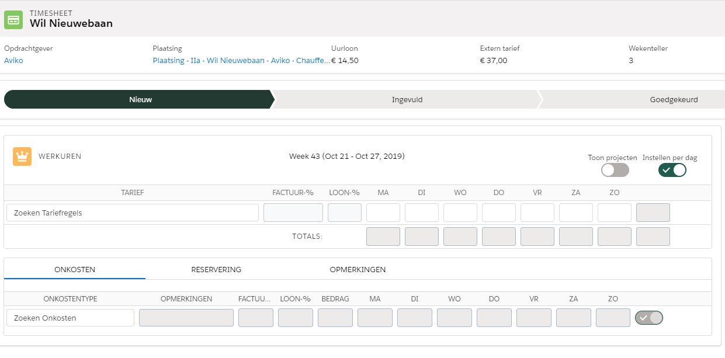Click the Totals box under the ZO column
Viewport: 725px width, 358px height.
coord(615,237)
